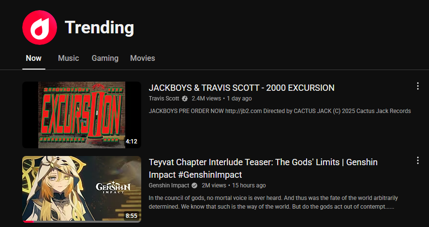Open the 2000 EXCURSION video thumbnail
The image size is (429, 227).
(x=82, y=115)
